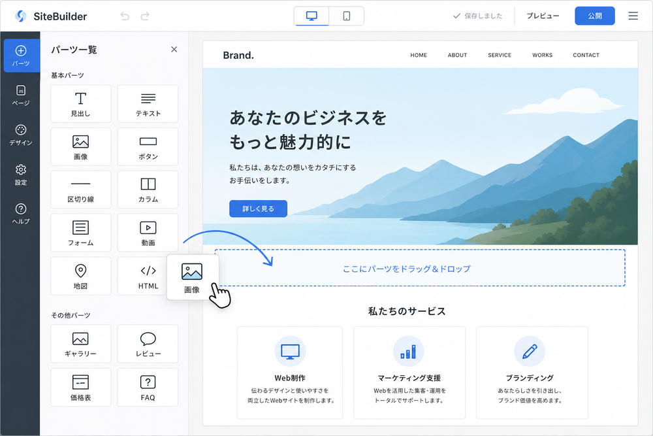Publish site with 公開 button
Image resolution: width=653 pixels, height=436 pixels.
click(595, 16)
